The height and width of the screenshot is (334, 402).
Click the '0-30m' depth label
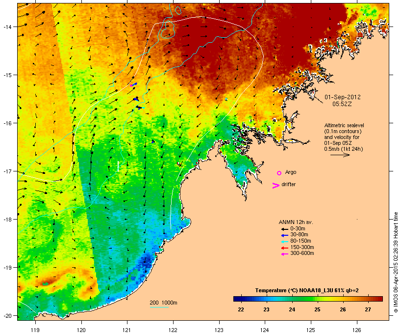coord(298,229)
